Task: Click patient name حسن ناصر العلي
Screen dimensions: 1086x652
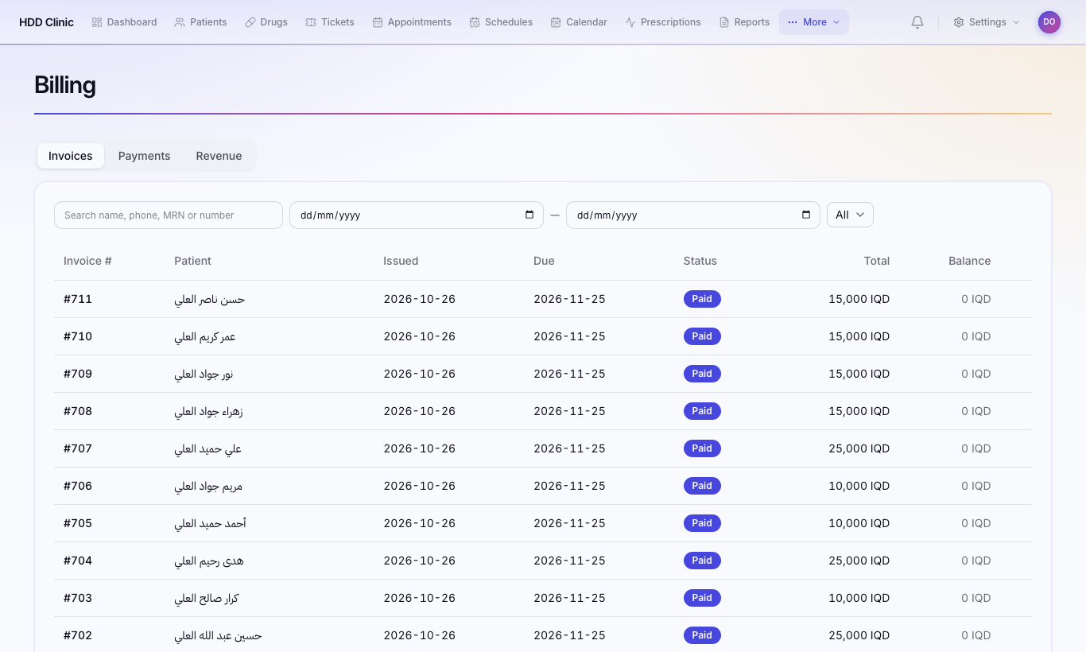Action: pyautogui.click(x=210, y=299)
